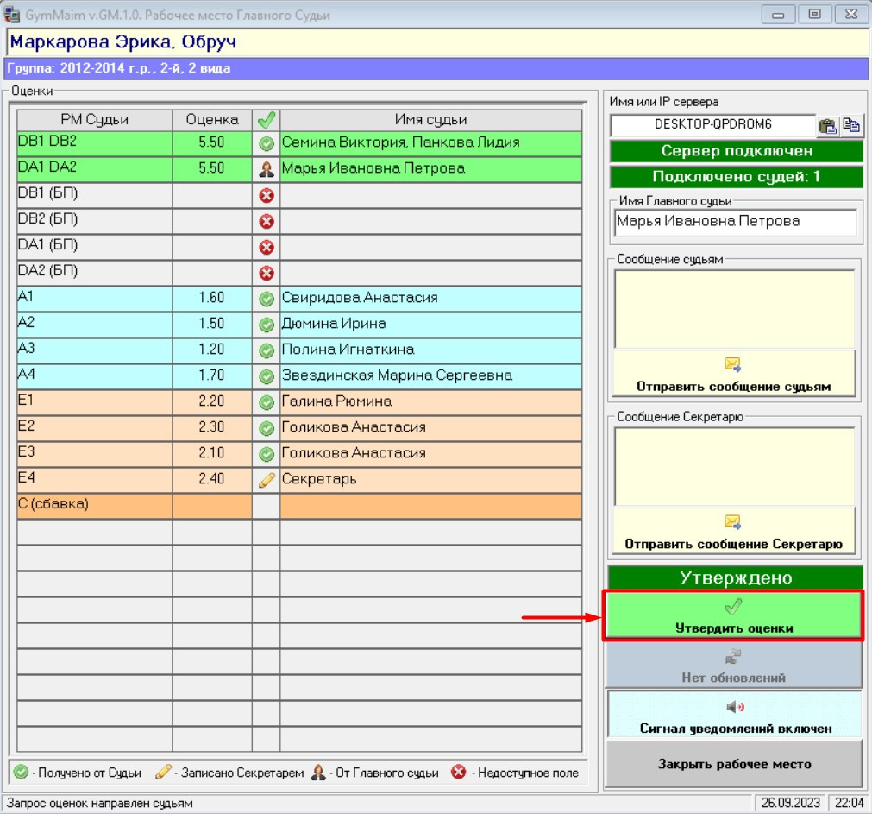Click the message to Secretary text area
The width and height of the screenshot is (872, 814).
pyautogui.click(x=734, y=466)
